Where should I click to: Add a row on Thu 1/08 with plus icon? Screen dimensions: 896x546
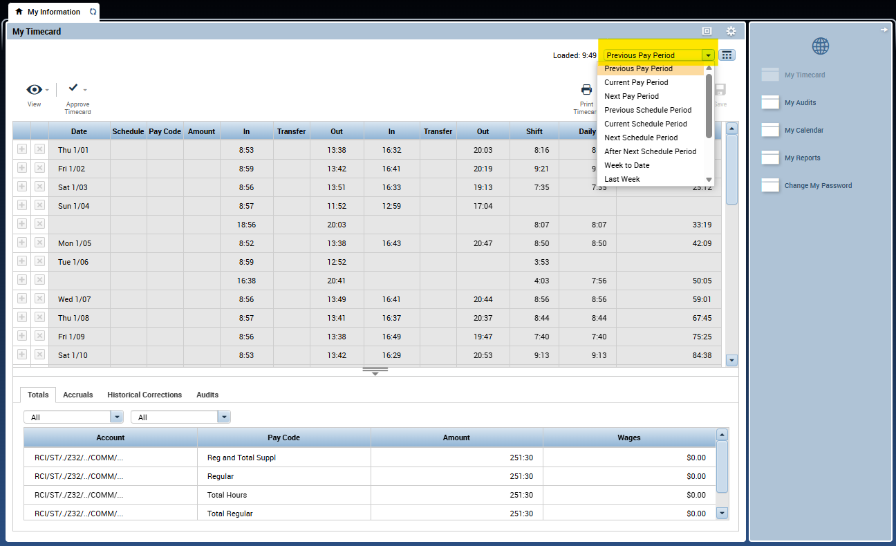point(21,317)
